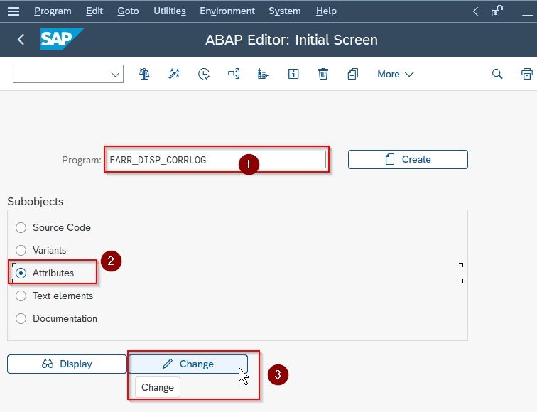Select the Variants radio button
Viewport: 537px width, 412px height.
(x=21, y=250)
